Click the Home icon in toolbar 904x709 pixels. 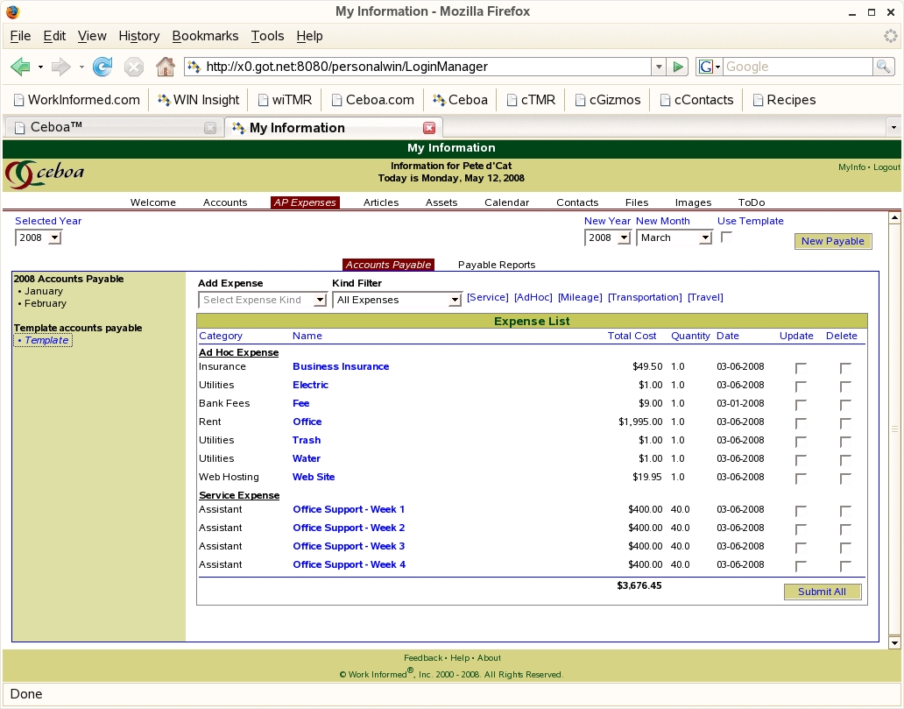[x=165, y=67]
